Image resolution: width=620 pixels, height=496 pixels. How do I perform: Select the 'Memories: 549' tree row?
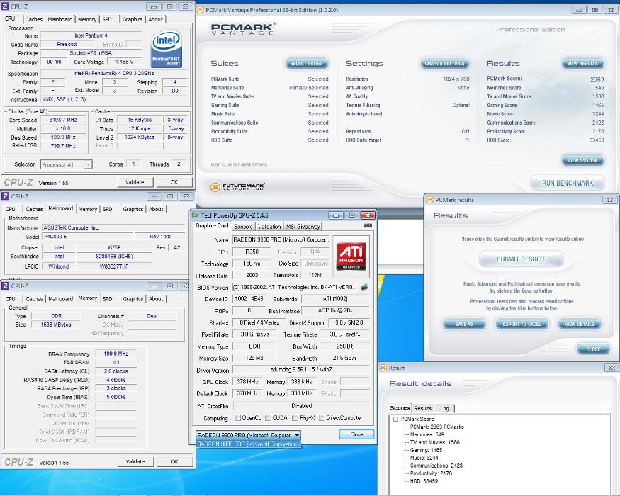[427, 434]
